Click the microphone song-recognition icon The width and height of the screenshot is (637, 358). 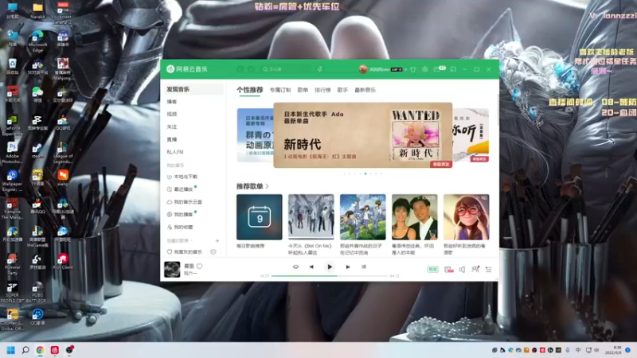pyautogui.click(x=320, y=69)
